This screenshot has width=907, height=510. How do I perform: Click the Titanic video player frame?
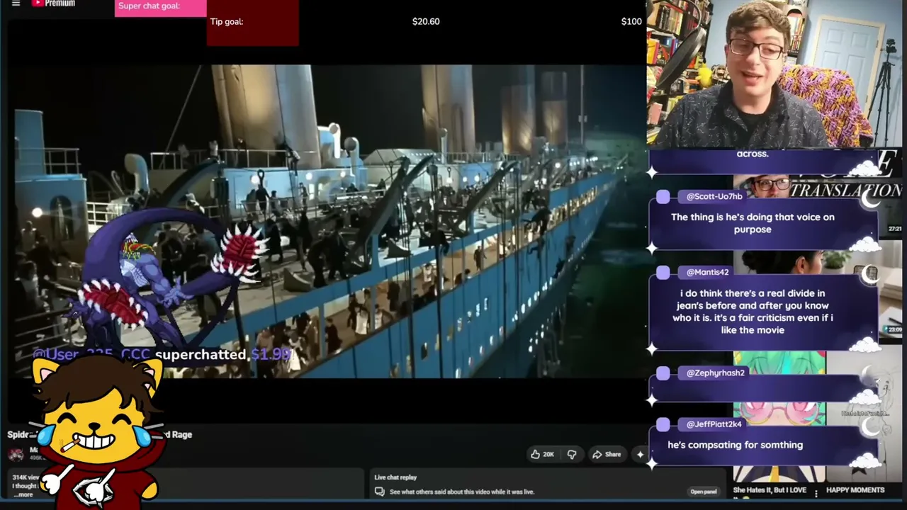(x=328, y=221)
